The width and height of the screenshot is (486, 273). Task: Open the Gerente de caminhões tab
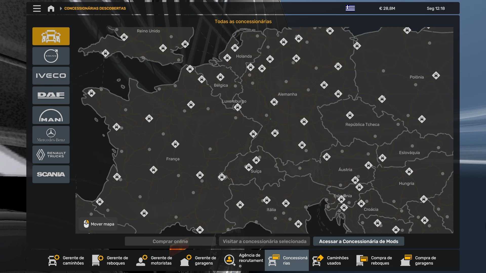click(x=66, y=260)
